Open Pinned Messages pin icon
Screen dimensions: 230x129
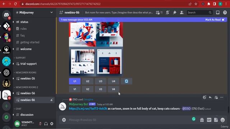click(x=175, y=13)
